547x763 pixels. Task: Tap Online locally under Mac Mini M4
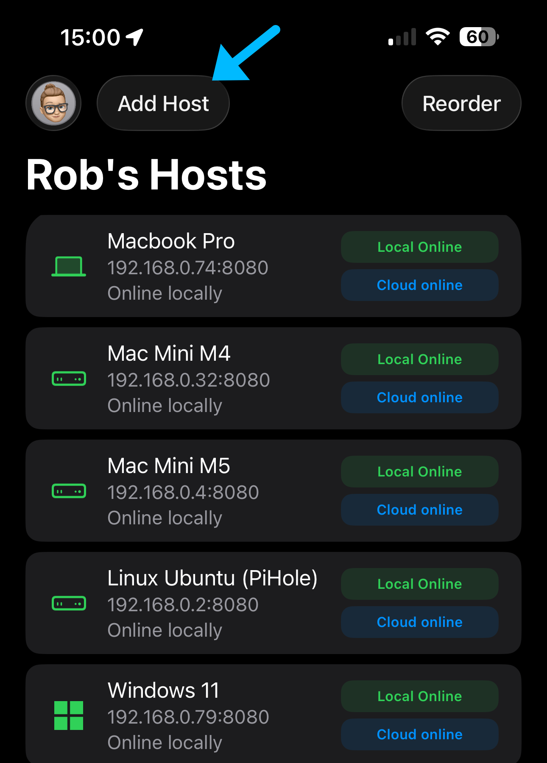pyautogui.click(x=165, y=406)
